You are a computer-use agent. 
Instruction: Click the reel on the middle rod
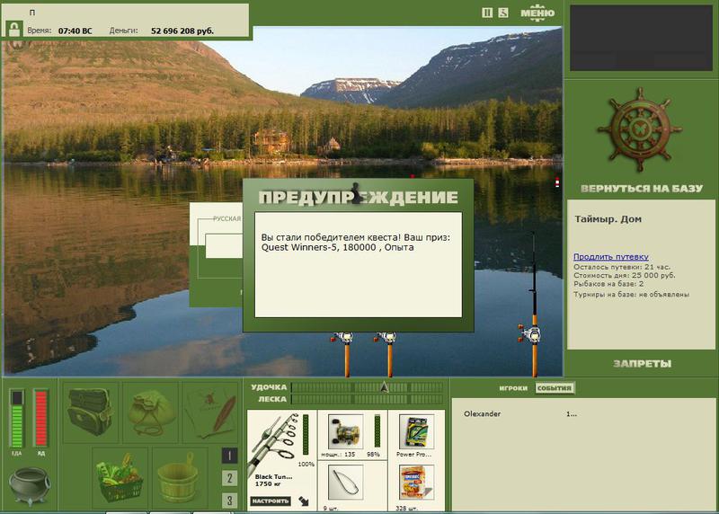[386, 338]
